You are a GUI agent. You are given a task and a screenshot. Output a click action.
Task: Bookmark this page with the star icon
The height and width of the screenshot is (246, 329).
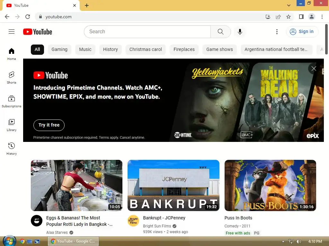coord(289,17)
